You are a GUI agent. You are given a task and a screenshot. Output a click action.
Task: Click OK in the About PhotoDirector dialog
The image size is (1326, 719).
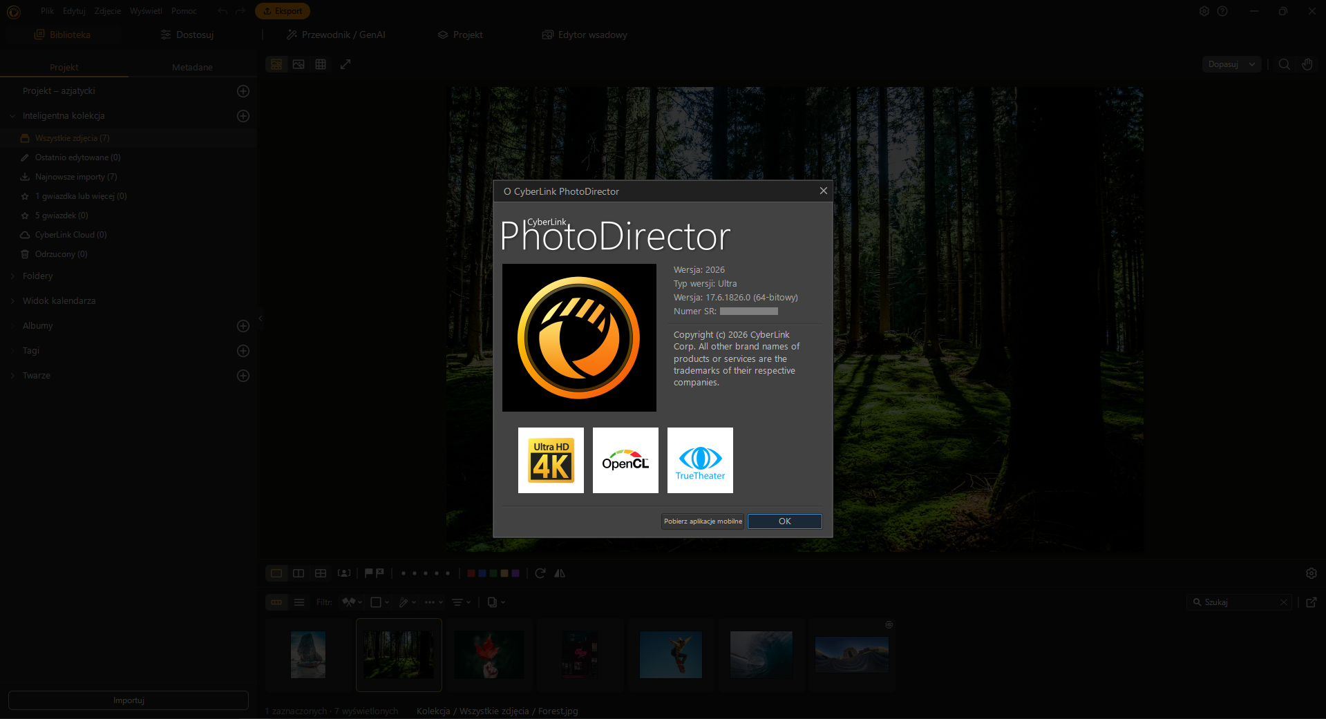tap(784, 521)
